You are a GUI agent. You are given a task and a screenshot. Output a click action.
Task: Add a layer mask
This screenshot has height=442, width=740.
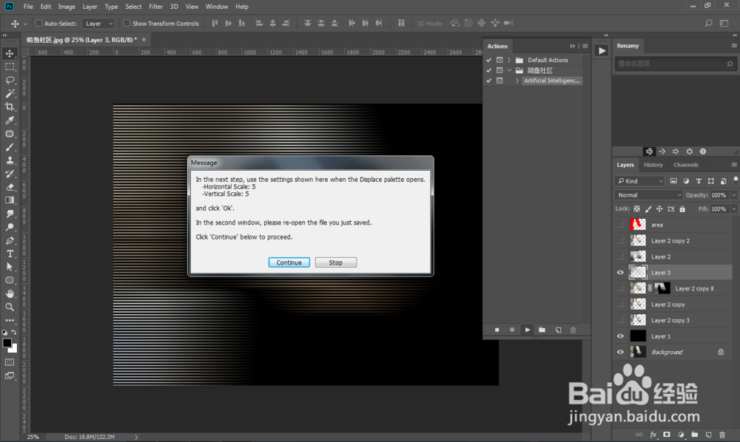tap(667, 435)
